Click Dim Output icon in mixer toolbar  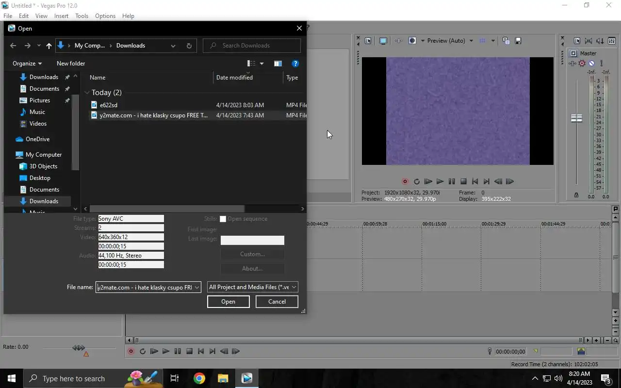coord(600,41)
